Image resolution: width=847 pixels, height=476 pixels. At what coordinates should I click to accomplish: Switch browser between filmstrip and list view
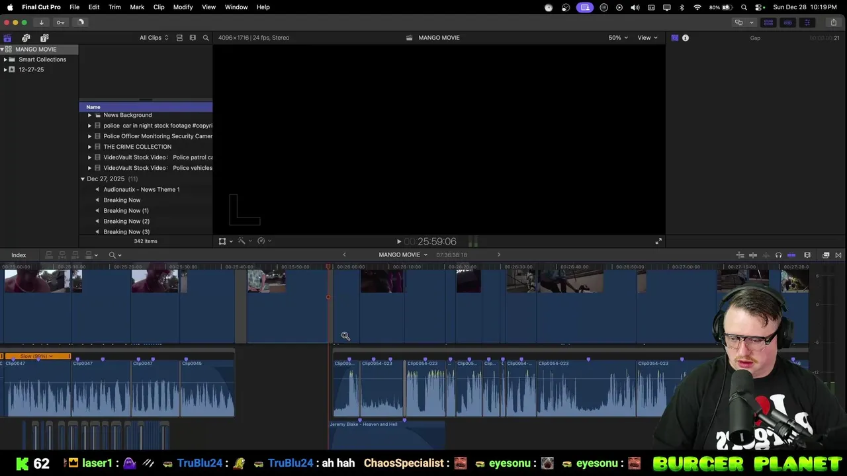(193, 38)
